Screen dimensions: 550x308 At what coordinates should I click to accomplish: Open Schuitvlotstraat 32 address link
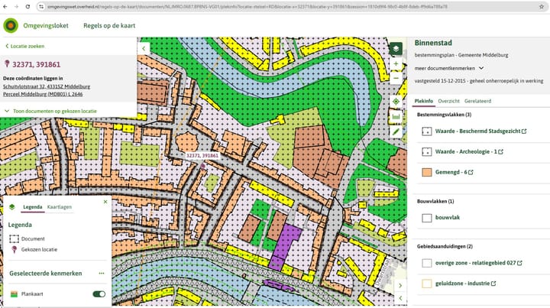point(47,86)
